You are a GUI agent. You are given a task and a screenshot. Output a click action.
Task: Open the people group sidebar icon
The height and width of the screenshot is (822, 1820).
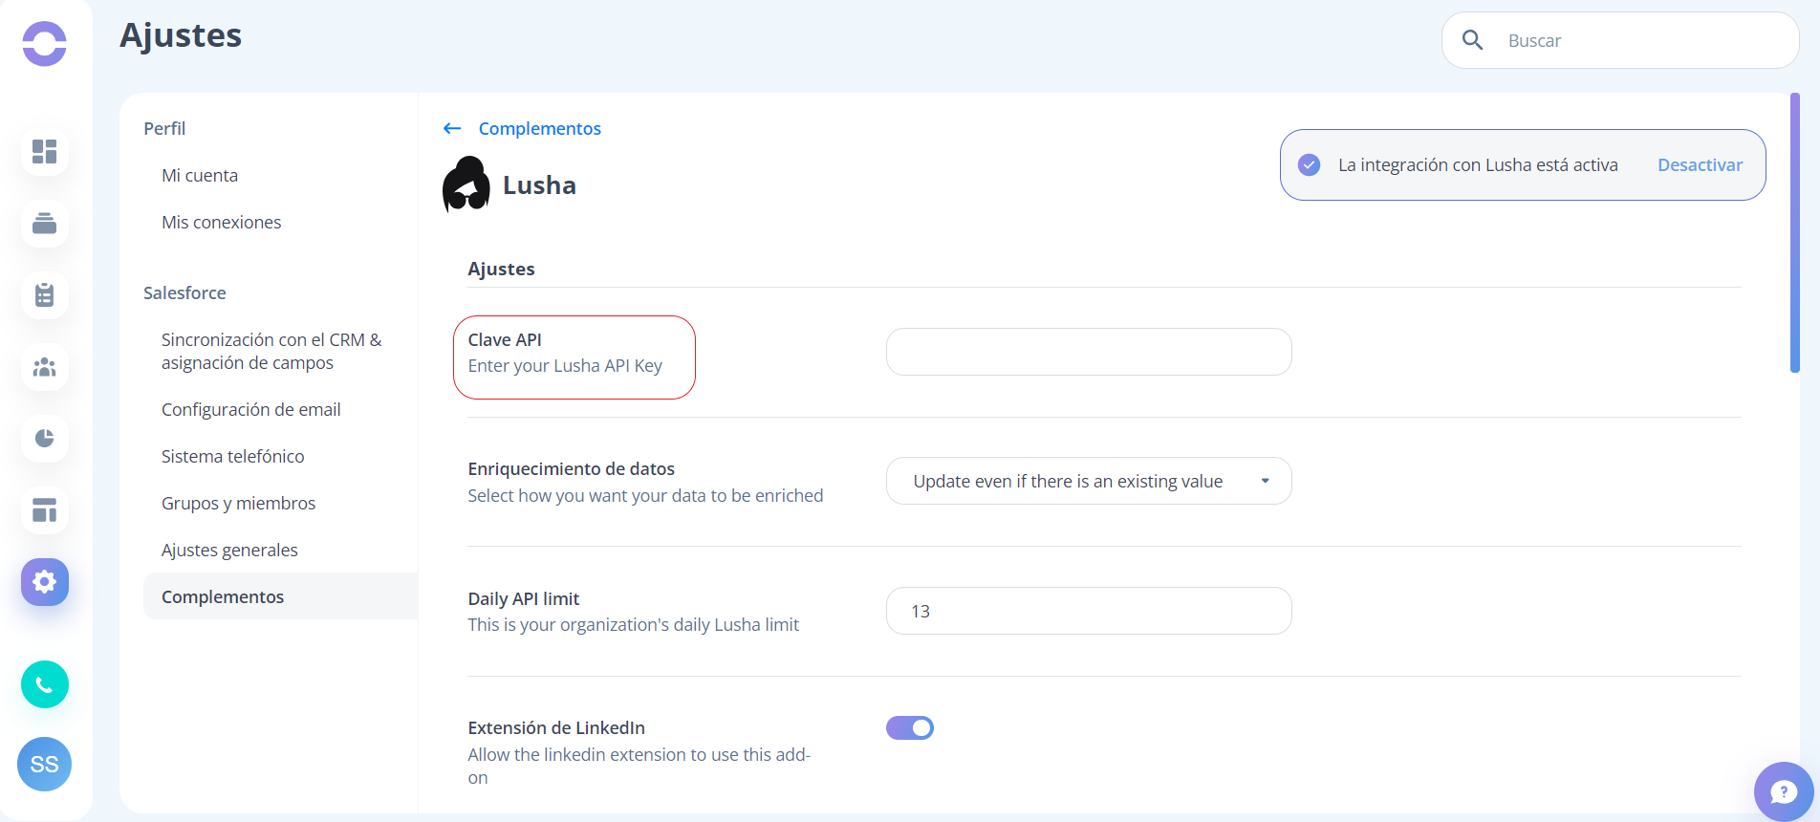[x=45, y=367]
